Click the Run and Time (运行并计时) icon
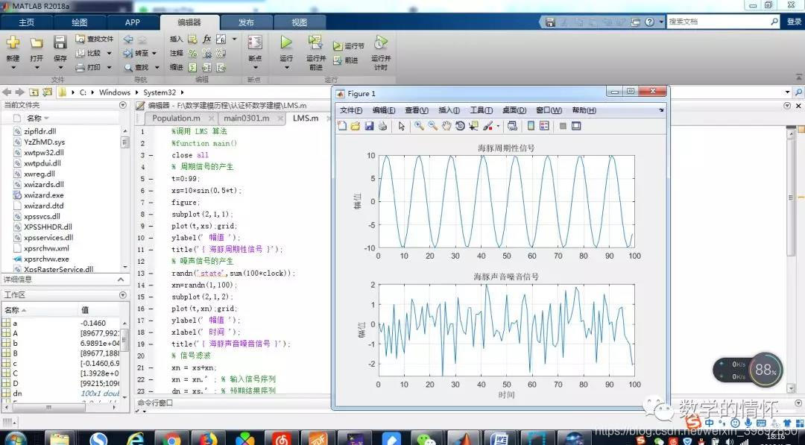Screen dimensions: 805x445 point(381,43)
